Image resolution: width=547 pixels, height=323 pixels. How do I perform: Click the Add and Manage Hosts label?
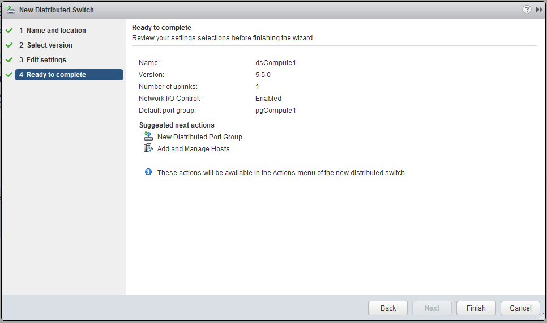(193, 149)
